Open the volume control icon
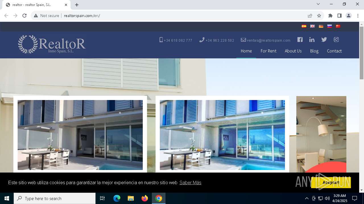Screen dimensions: 364x204 [x=327, y=198]
